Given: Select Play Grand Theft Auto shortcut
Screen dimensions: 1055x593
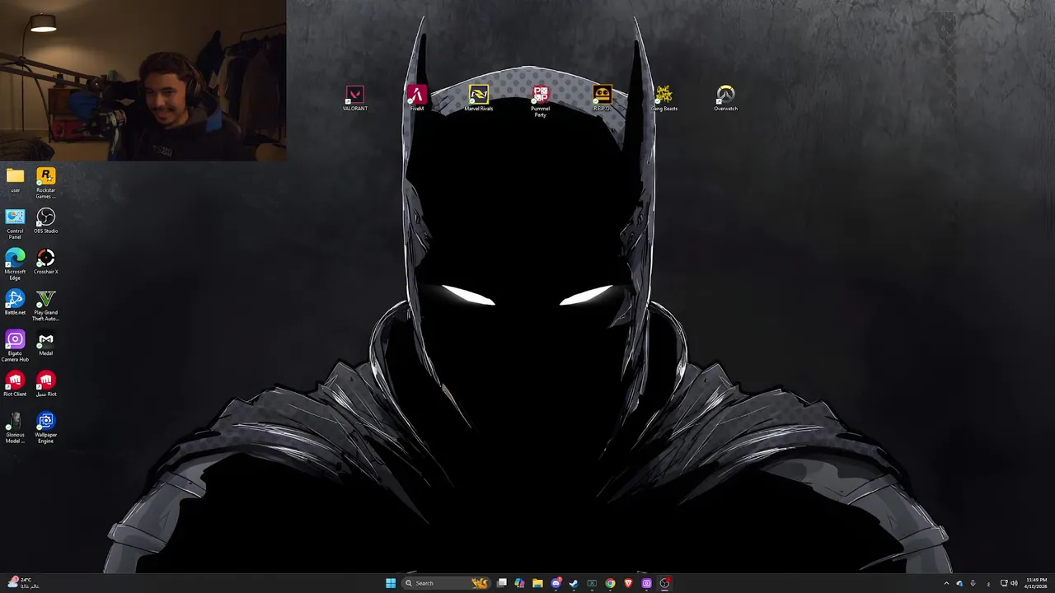Looking at the screenshot, I should coord(46,305).
